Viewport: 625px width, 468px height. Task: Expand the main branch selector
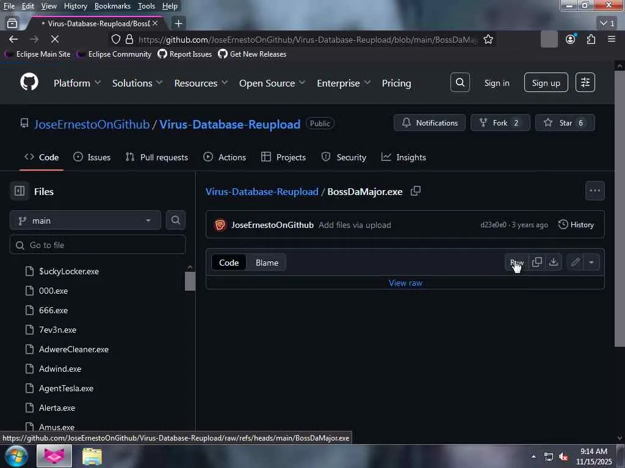coord(85,221)
